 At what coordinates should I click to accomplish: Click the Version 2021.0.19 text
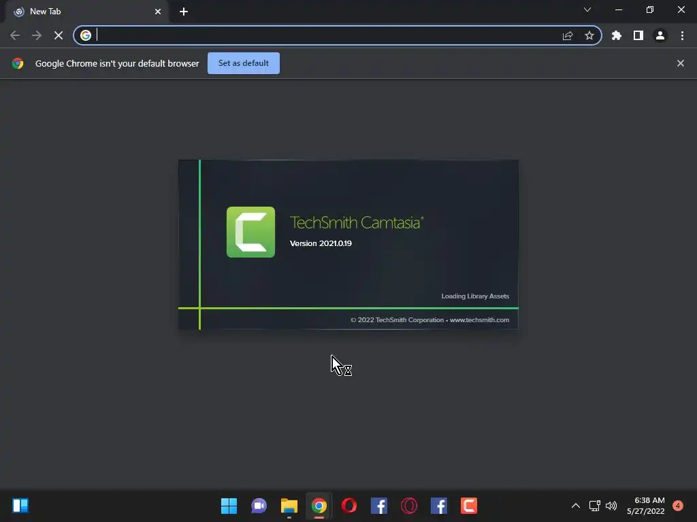[x=321, y=243]
